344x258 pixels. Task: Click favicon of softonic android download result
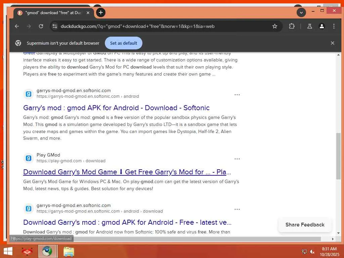(29, 208)
